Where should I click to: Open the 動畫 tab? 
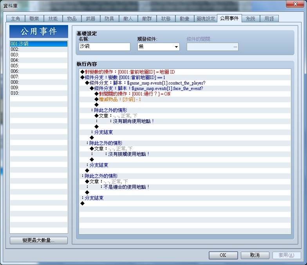point(185,19)
